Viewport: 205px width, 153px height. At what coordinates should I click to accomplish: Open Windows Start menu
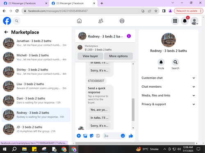[x=5, y=149]
